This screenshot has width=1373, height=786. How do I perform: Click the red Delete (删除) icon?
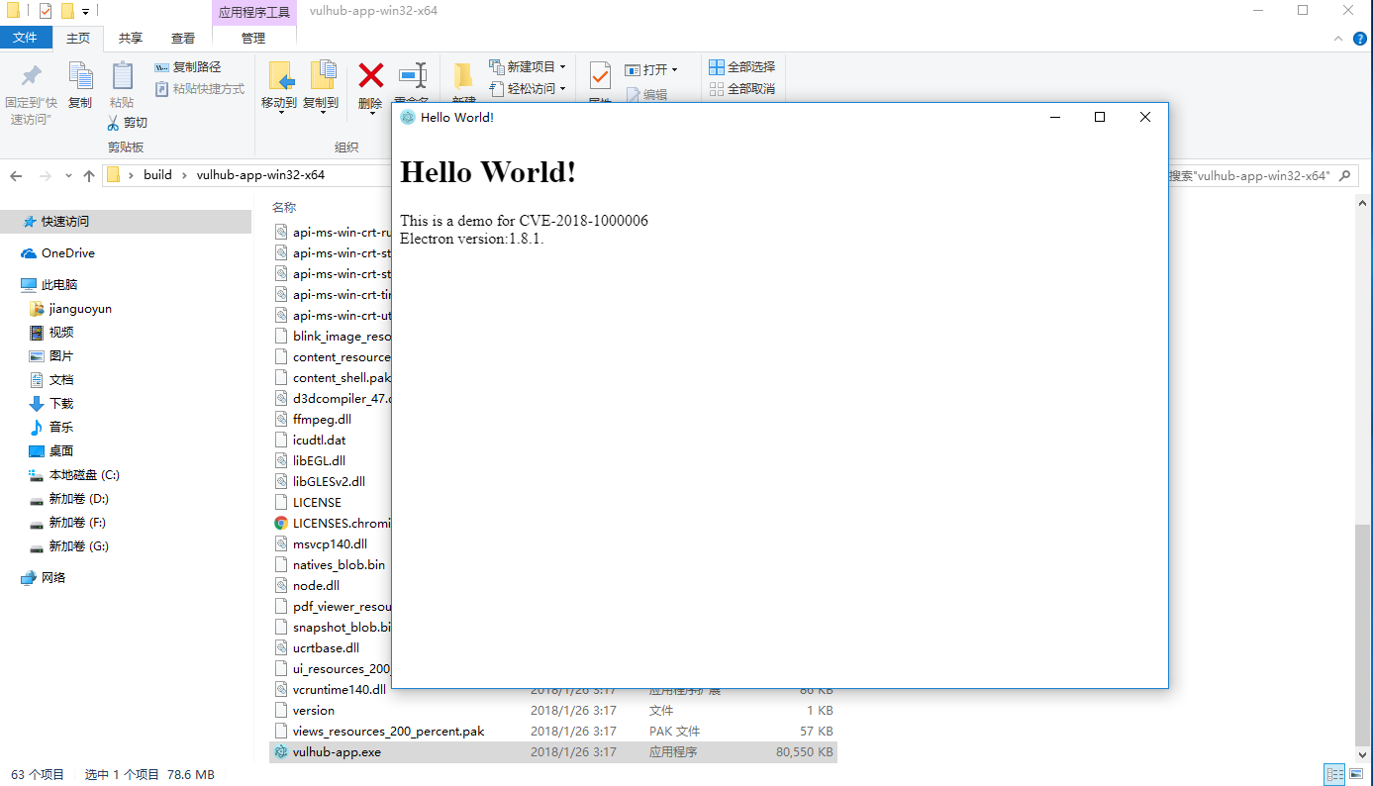(370, 75)
